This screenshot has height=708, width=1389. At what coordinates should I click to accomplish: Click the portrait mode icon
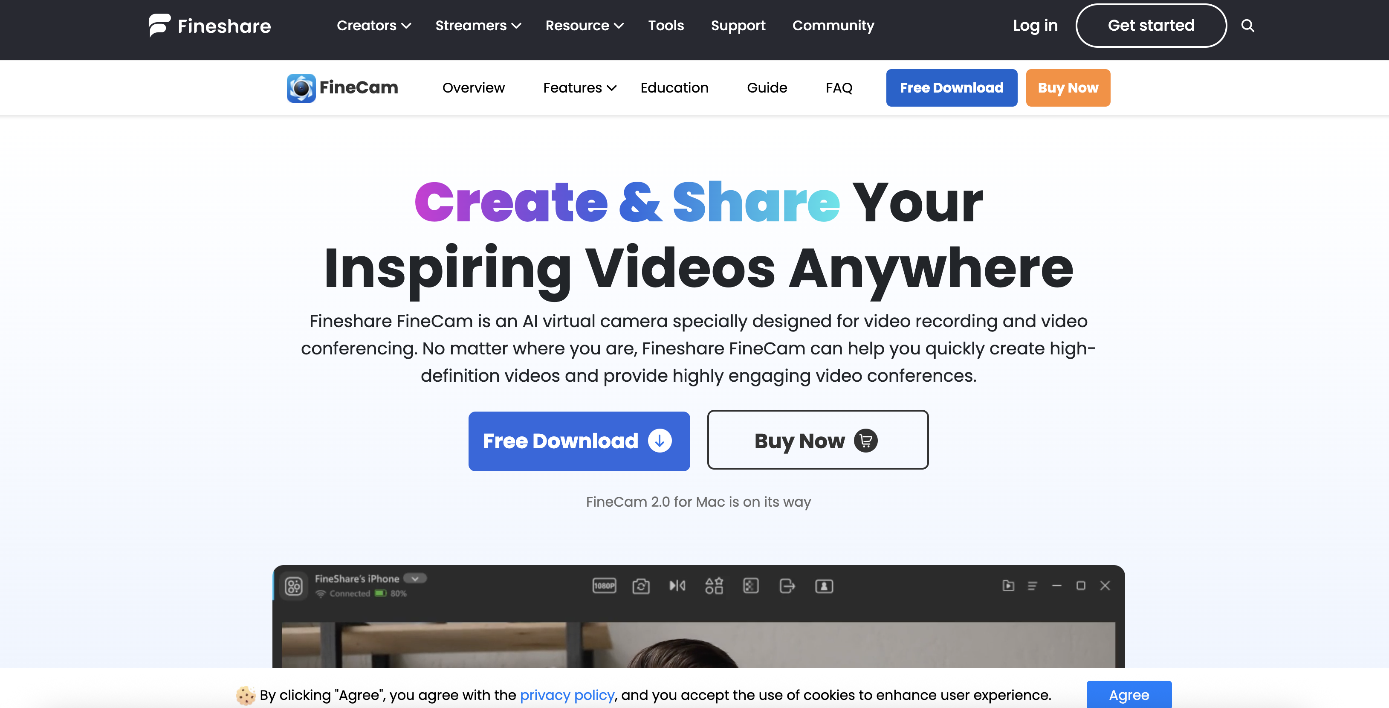tap(824, 586)
